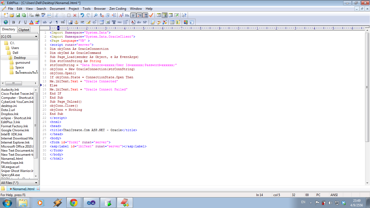Show hidden system tray icons arrow
The width and height of the screenshot is (370, 208).
point(310,203)
